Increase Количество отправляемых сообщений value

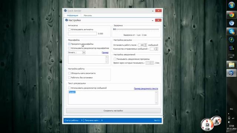[x=157, y=48]
